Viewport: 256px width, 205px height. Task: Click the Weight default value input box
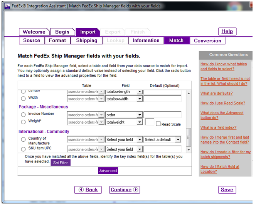pyautogui.click(x=149, y=122)
